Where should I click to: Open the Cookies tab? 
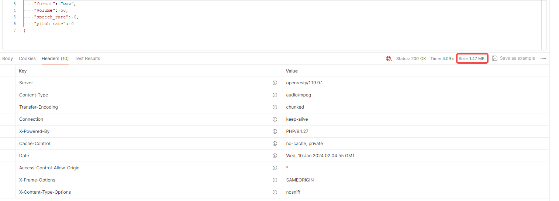[x=27, y=59]
